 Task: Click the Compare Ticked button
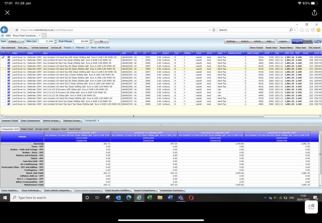tap(10, 121)
